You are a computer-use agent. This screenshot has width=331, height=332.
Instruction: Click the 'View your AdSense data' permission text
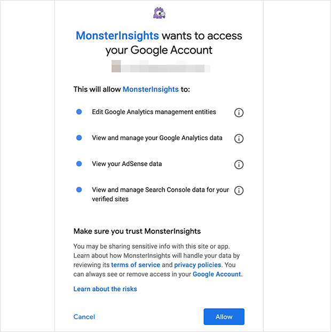coord(127,164)
